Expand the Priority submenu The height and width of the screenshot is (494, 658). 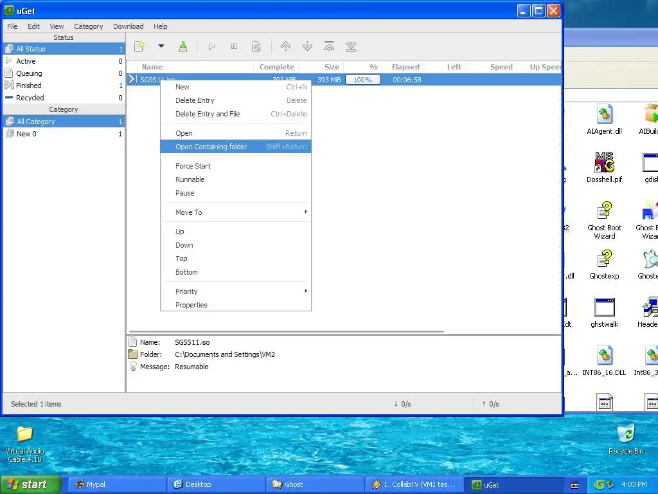[x=236, y=291]
